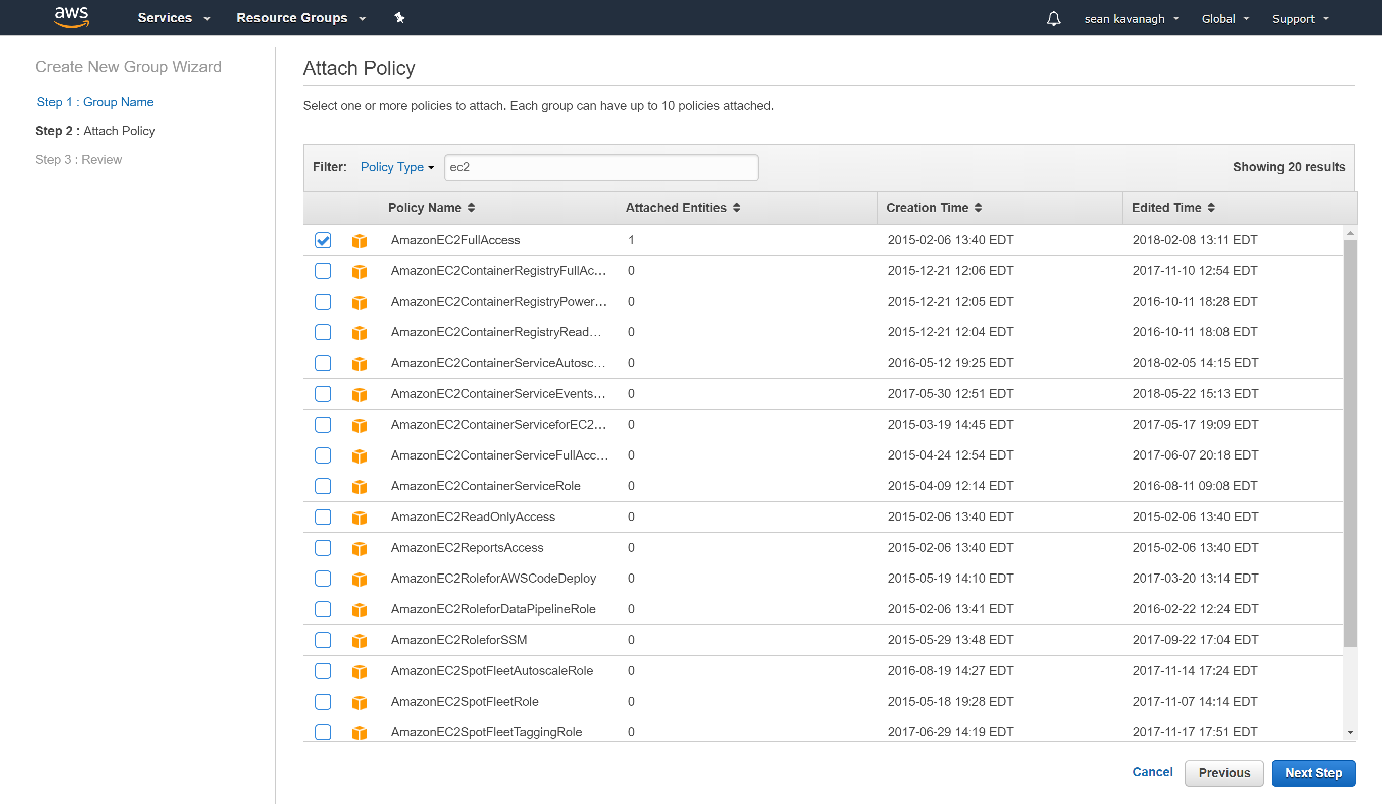This screenshot has height=804, width=1382.
Task: Check the AmazonEC2ReadOnlyAccess policy
Action: [x=323, y=516]
